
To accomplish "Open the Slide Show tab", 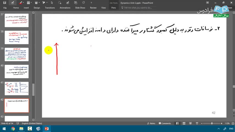I will point(80,8).
